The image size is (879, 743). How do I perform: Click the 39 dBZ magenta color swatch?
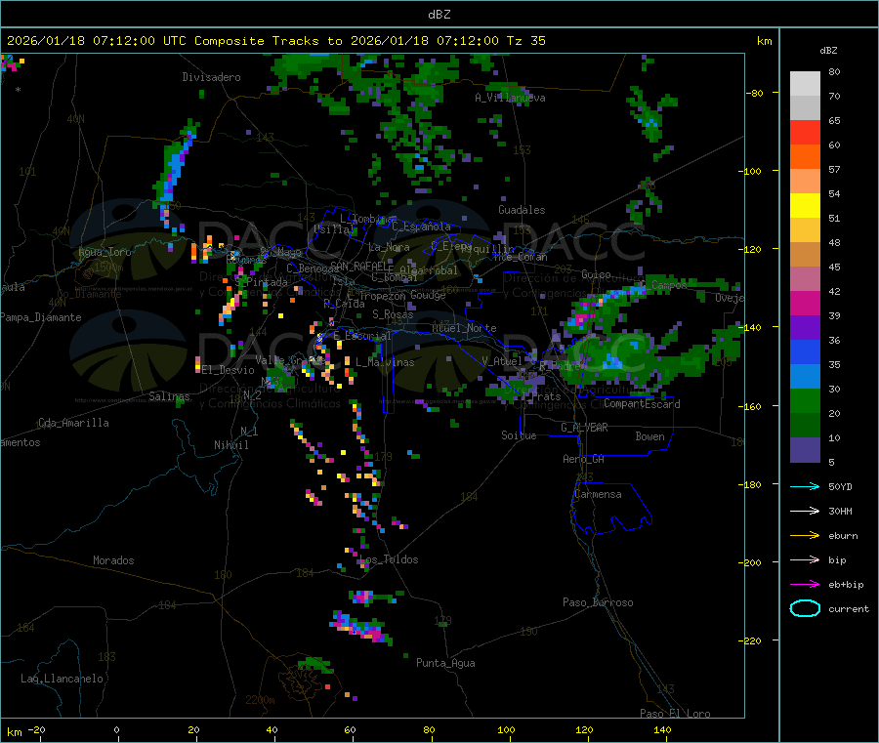point(805,303)
